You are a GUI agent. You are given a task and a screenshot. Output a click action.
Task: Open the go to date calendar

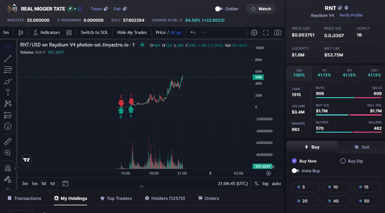tap(65, 184)
